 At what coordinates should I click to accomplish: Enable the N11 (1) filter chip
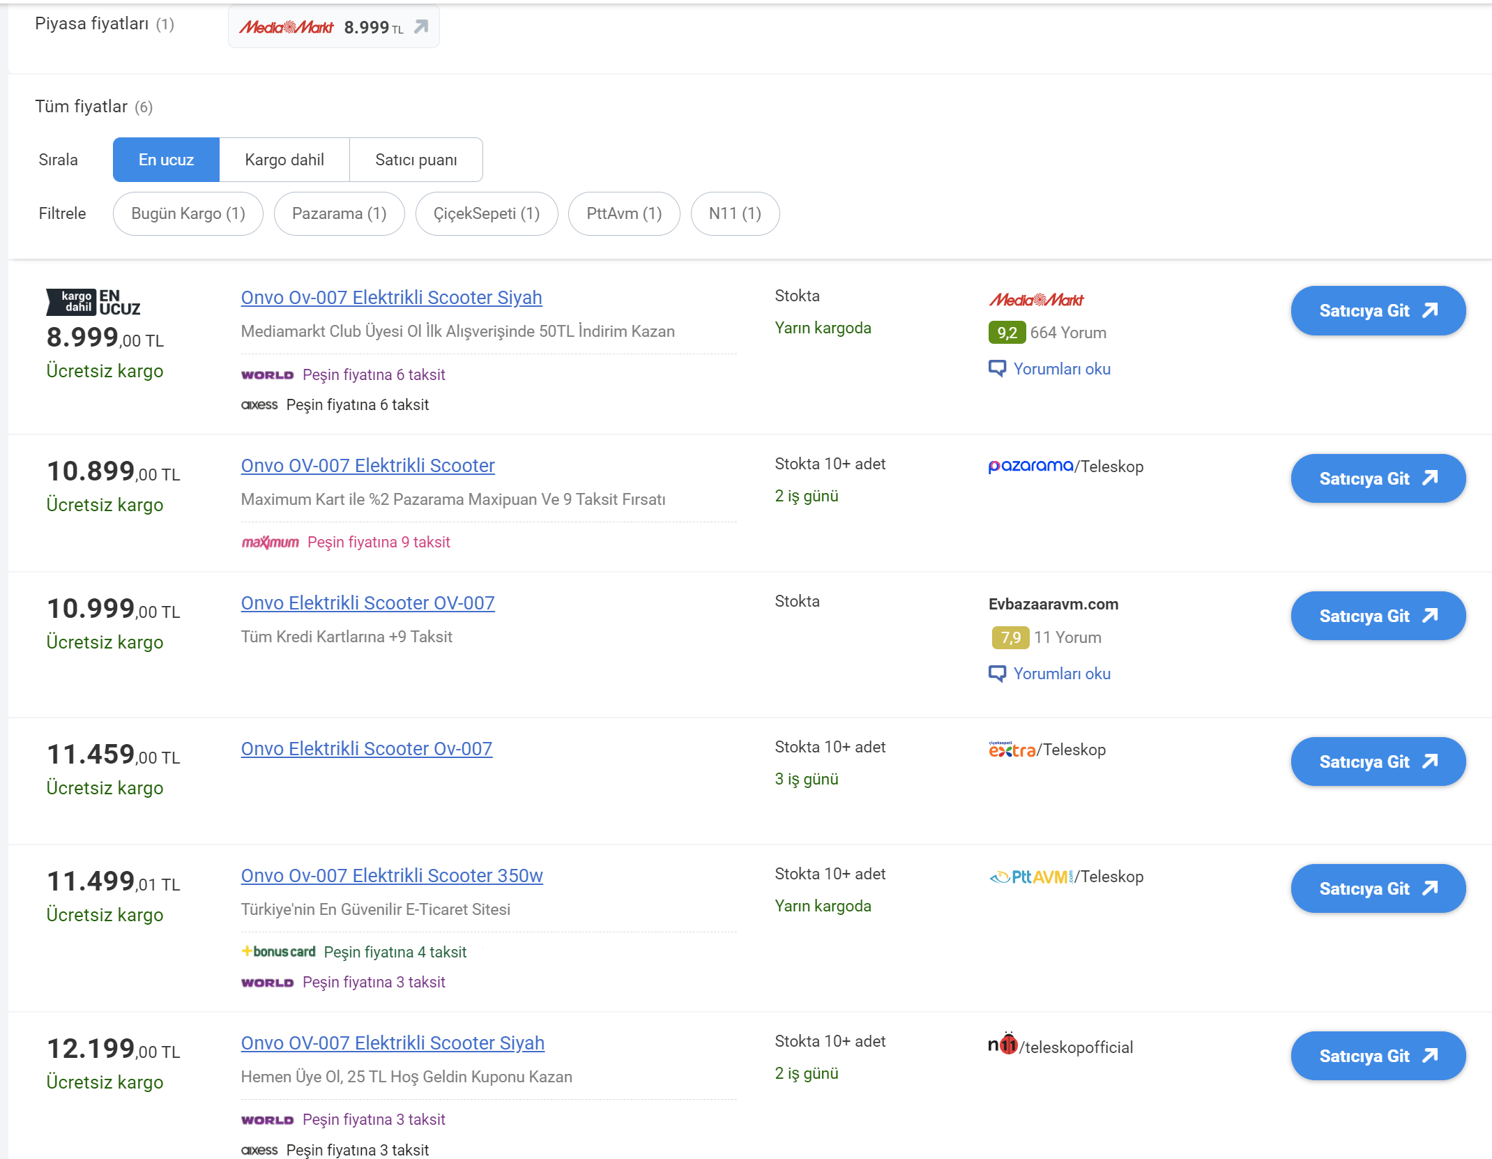[734, 213]
